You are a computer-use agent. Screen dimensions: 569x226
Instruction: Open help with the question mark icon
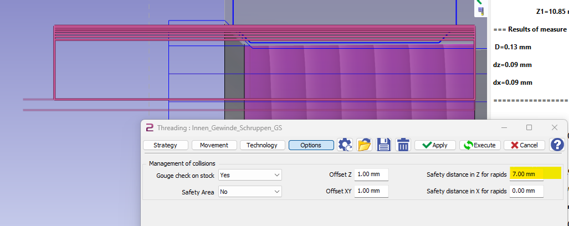tap(557, 145)
